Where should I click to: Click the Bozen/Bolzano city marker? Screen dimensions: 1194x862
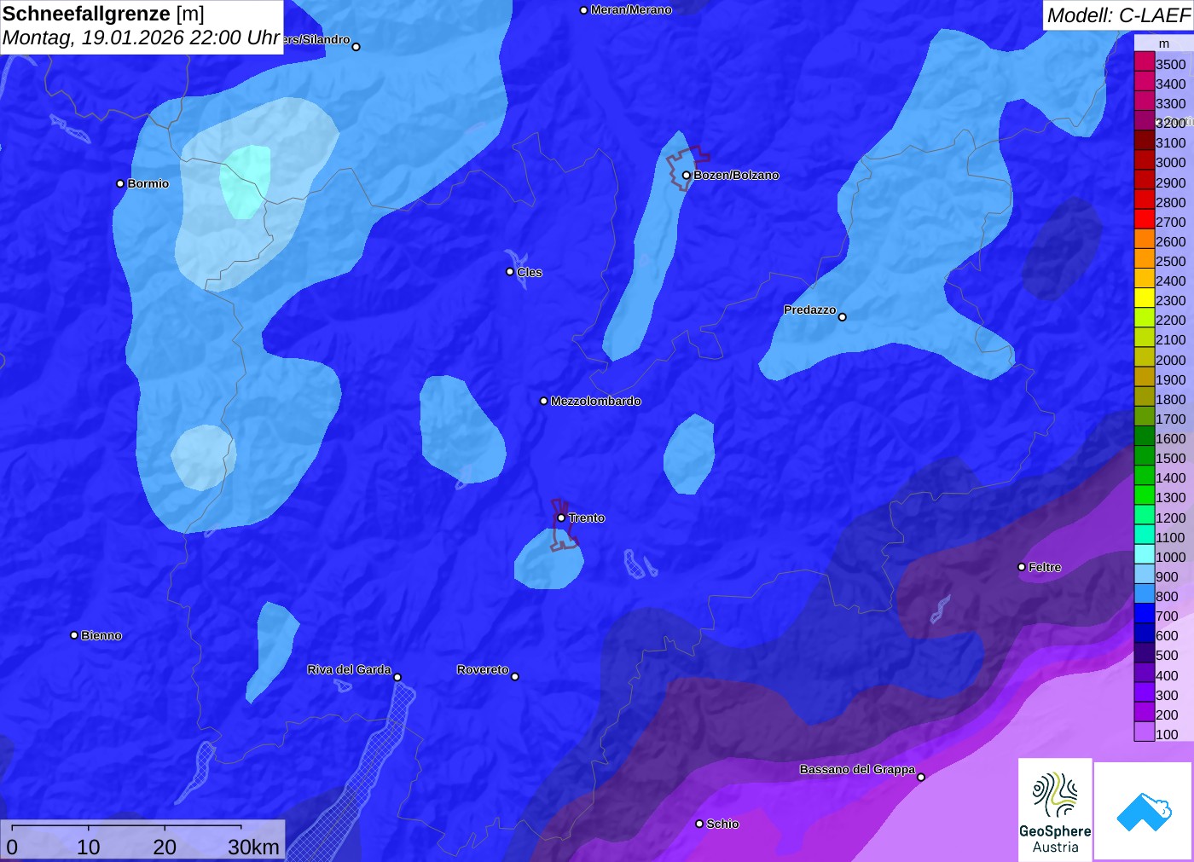tap(686, 175)
